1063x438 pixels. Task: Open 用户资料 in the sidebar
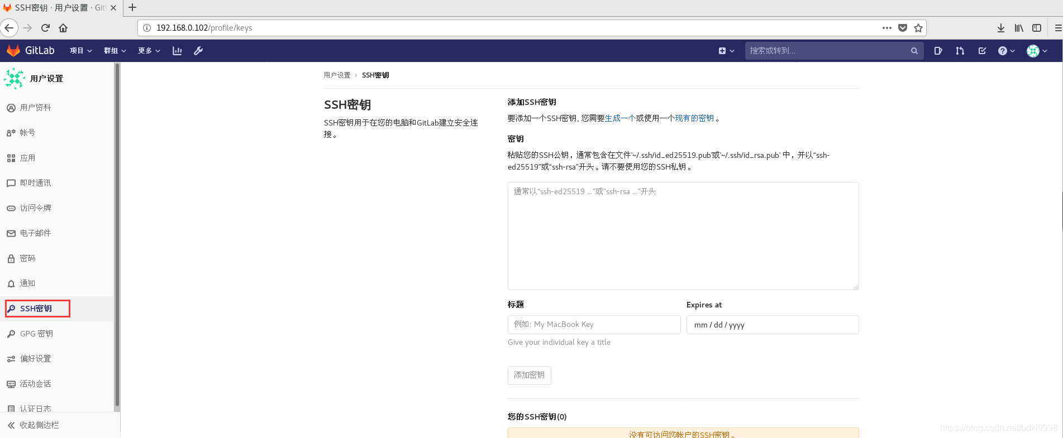[x=57, y=108]
